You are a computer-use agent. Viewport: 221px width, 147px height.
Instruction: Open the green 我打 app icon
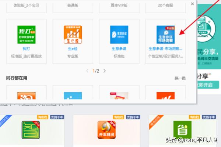tap(27, 35)
